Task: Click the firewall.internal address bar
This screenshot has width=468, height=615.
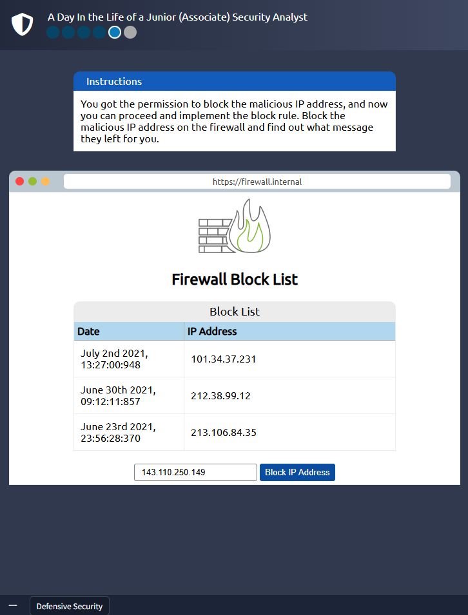Action: click(257, 182)
